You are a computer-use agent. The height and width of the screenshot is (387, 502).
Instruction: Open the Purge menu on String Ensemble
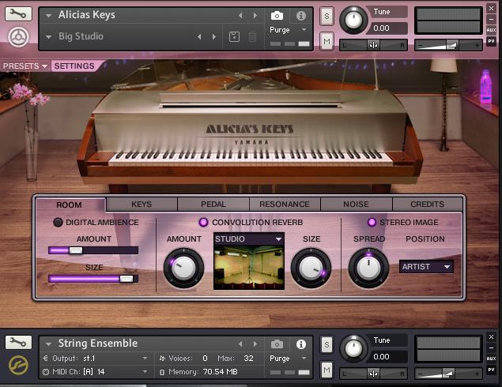click(288, 359)
